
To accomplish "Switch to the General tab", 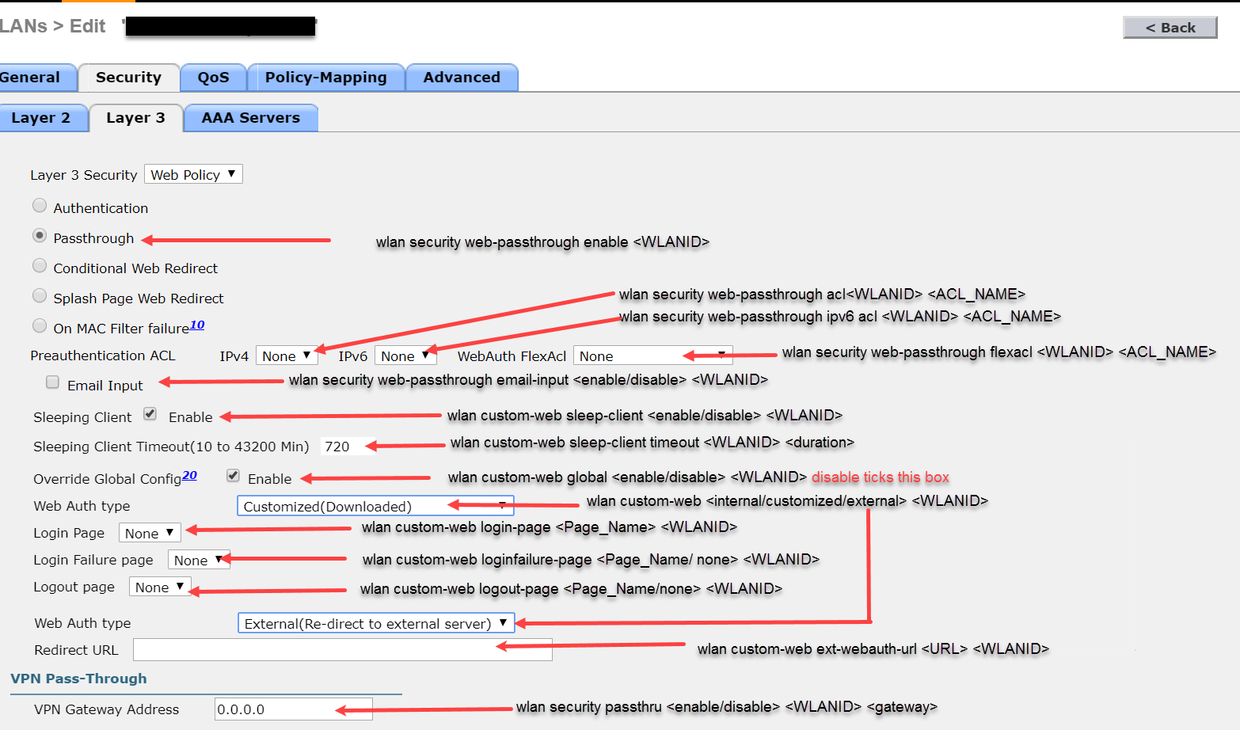I will [32, 78].
